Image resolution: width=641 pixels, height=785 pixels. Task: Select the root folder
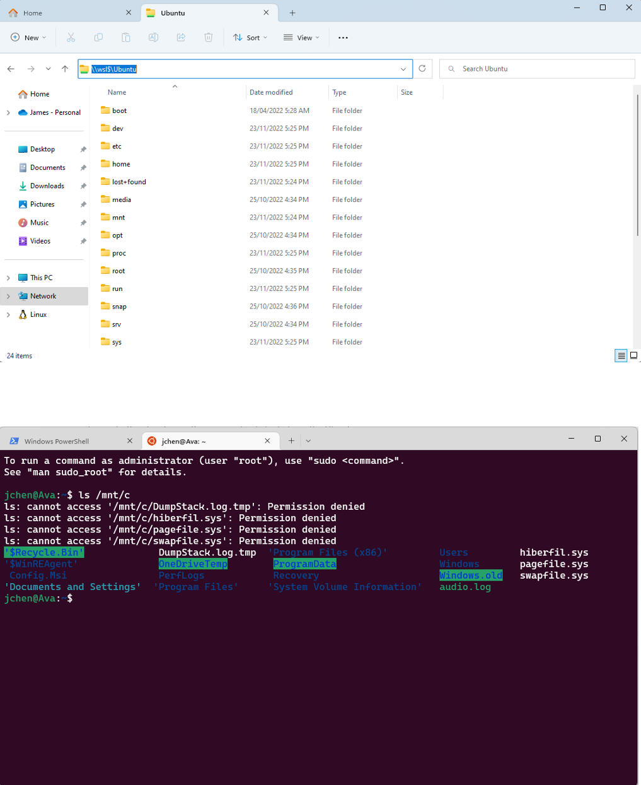118,271
